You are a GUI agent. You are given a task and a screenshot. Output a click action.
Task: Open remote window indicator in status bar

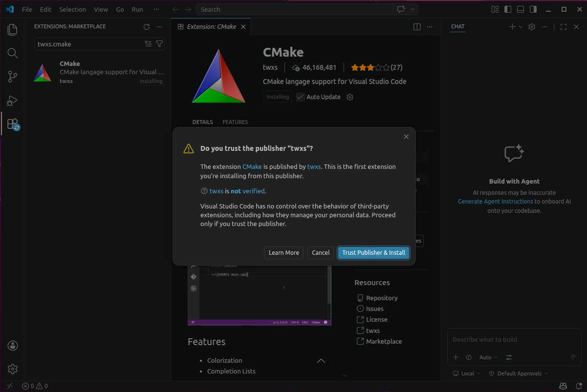tap(9, 386)
